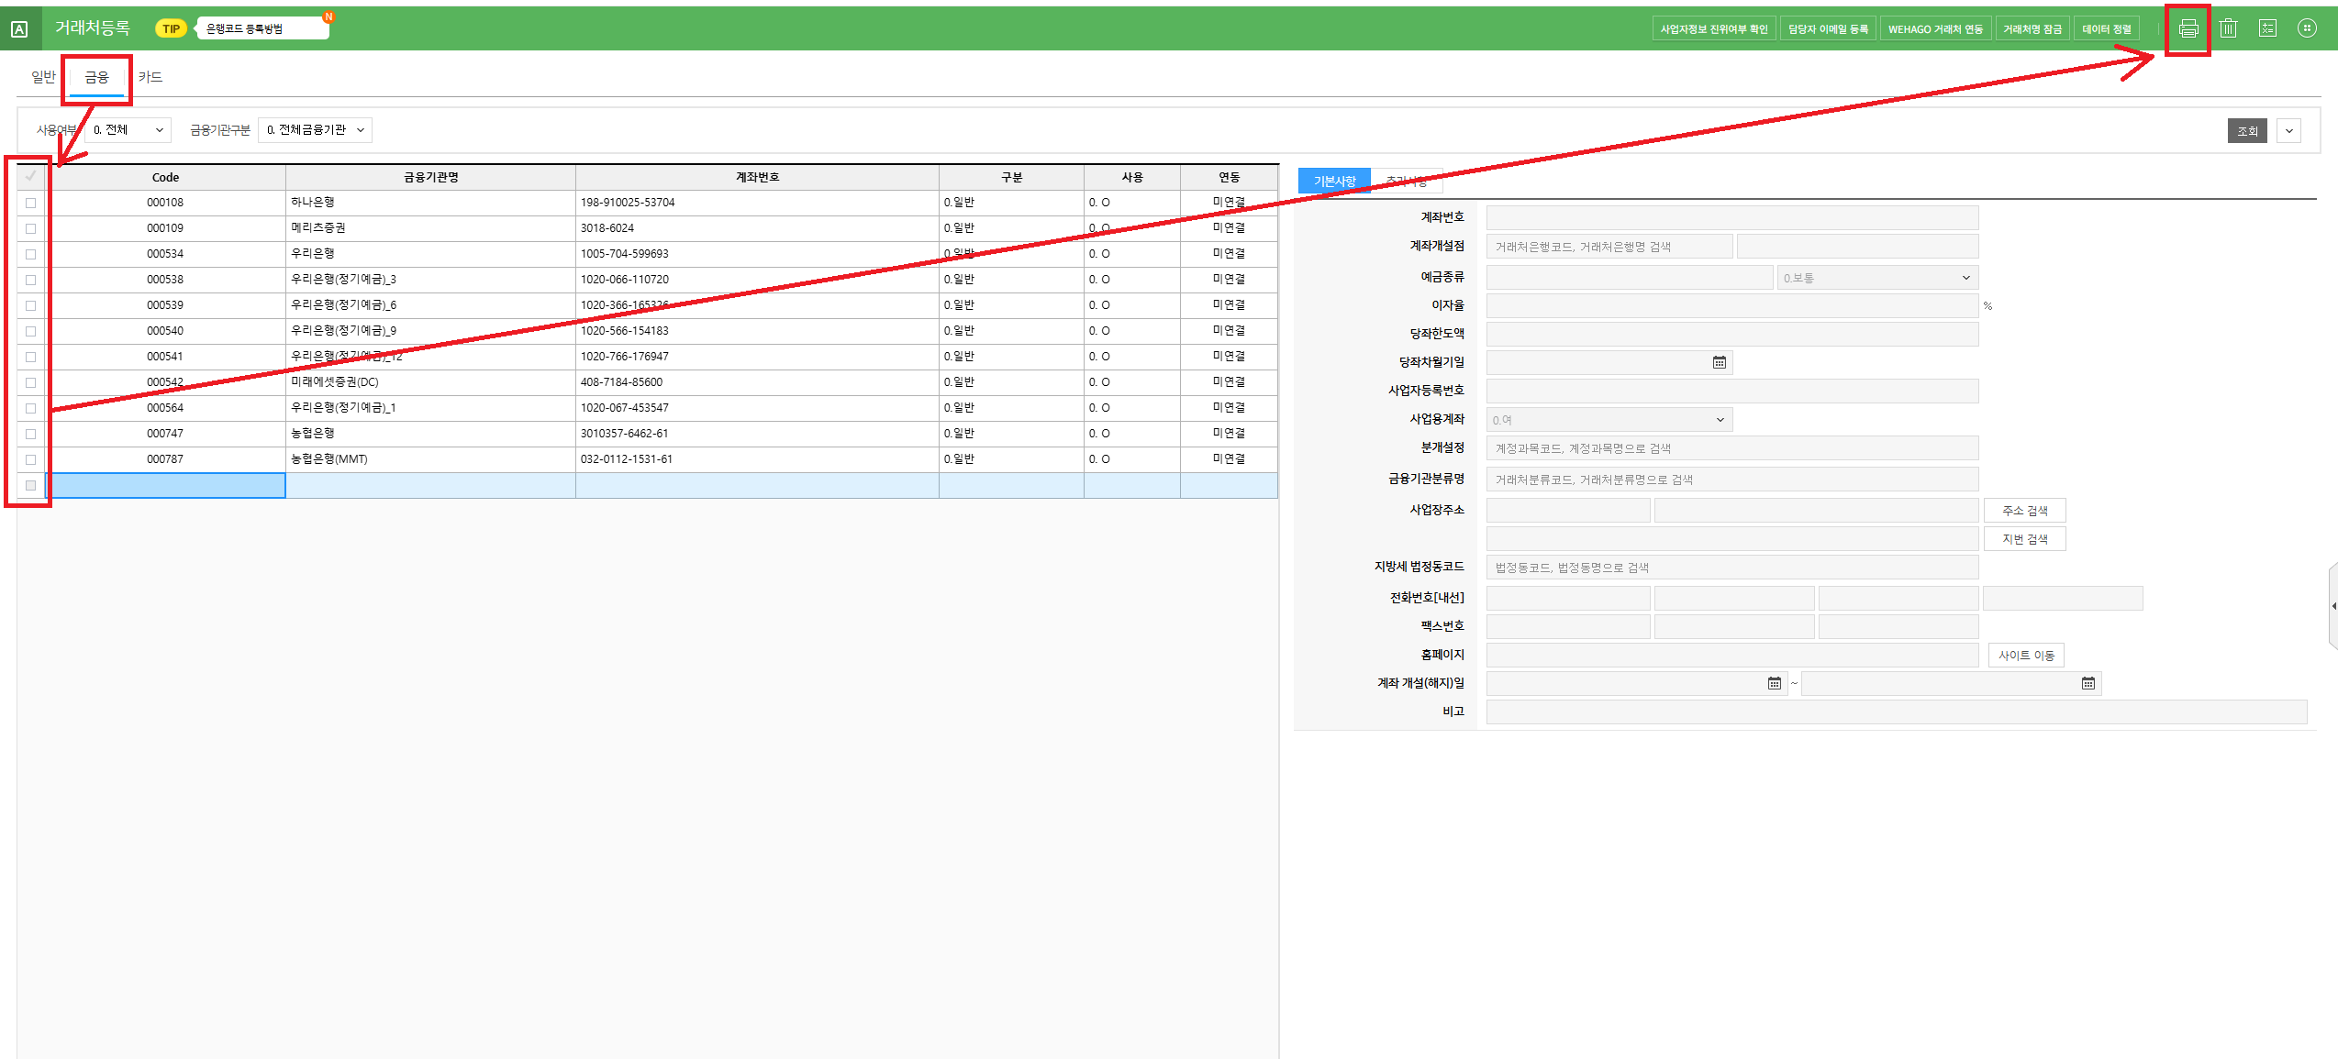Open the round grid menu icon

(x=2307, y=28)
